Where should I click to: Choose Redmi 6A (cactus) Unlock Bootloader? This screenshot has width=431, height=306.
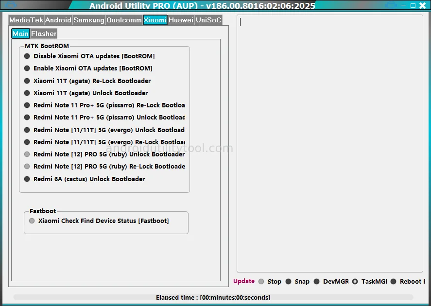85,179
